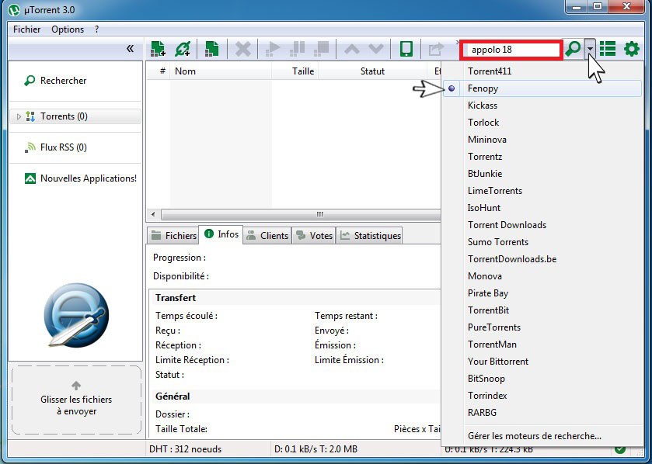Click Glisser les fichiers à envoyer zone
This screenshot has height=464, width=652.
[x=76, y=400]
